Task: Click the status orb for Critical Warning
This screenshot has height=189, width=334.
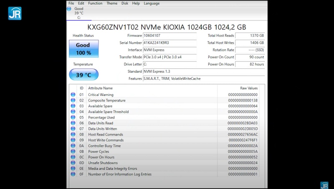Action: click(73, 94)
